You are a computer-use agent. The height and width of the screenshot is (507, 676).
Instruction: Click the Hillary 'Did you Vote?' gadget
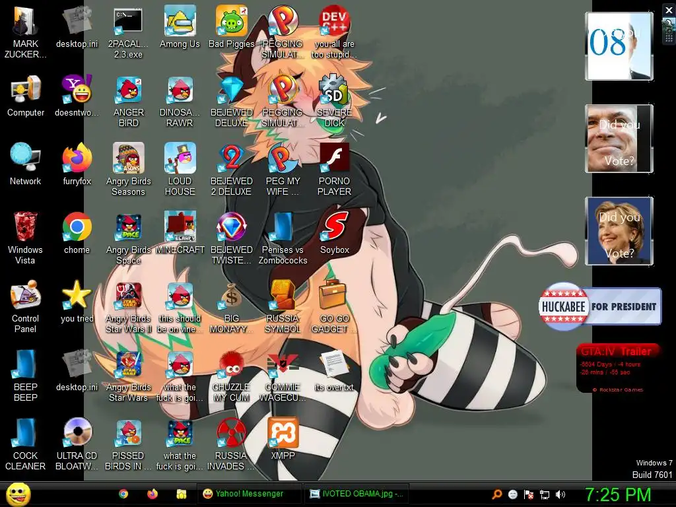pos(619,230)
